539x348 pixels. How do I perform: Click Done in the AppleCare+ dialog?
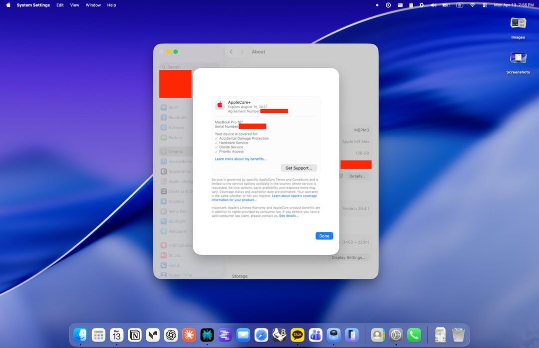click(324, 236)
